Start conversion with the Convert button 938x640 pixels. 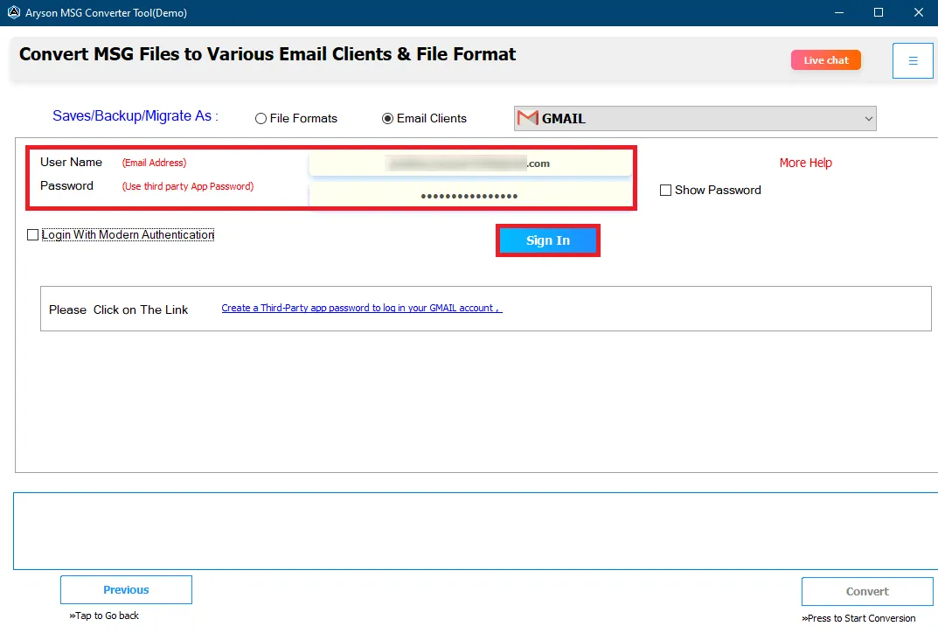tap(867, 592)
